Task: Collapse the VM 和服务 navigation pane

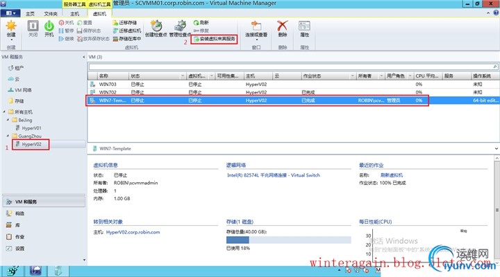Action: pos(83,57)
